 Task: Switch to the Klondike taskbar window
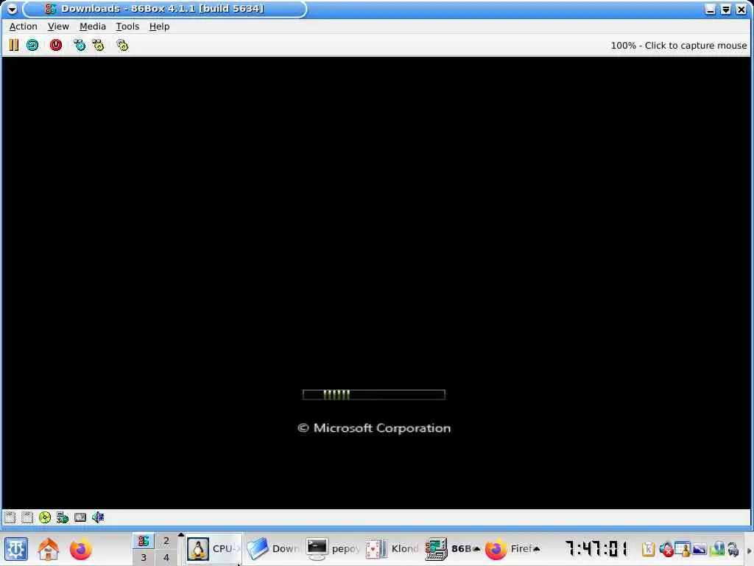(x=392, y=549)
